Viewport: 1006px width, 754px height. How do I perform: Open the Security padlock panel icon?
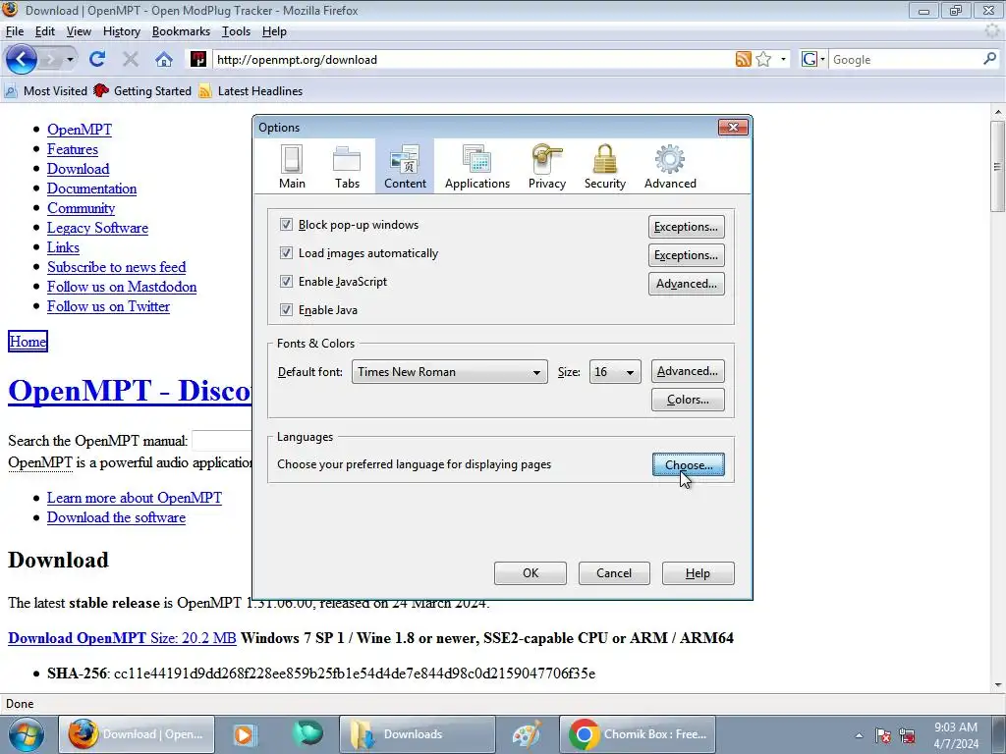coord(605,166)
